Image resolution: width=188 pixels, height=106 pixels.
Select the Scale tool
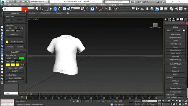pos(64,9)
